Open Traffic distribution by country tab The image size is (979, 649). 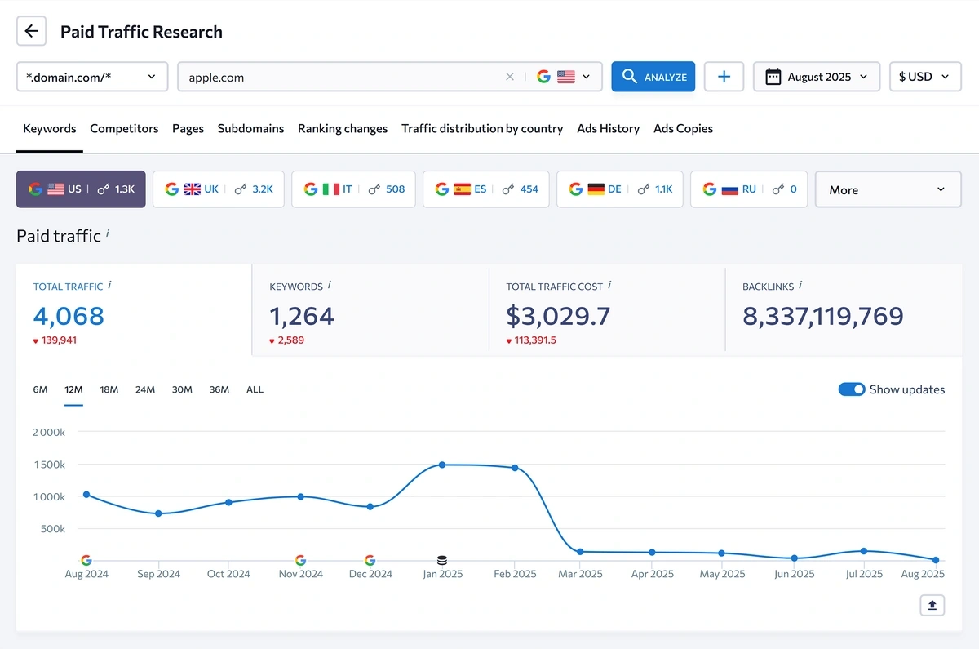[x=482, y=128]
